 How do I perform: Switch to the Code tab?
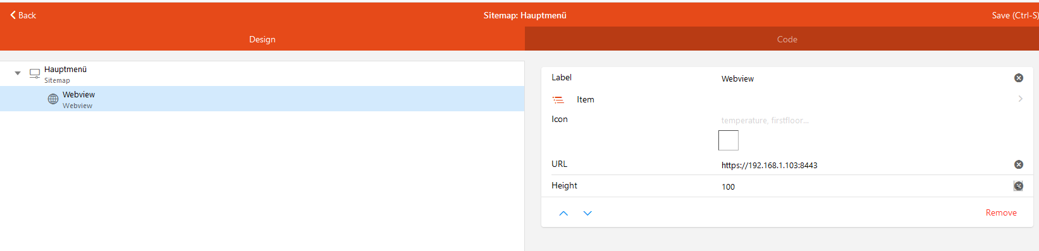[x=782, y=39]
